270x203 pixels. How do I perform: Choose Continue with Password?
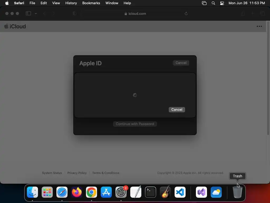click(135, 124)
